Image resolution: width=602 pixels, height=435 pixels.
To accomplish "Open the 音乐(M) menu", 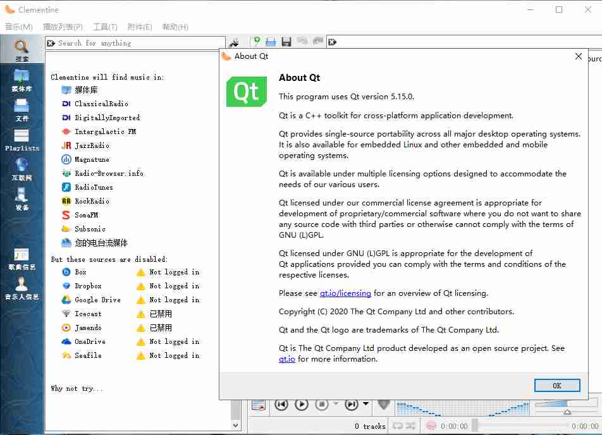I will click(19, 27).
